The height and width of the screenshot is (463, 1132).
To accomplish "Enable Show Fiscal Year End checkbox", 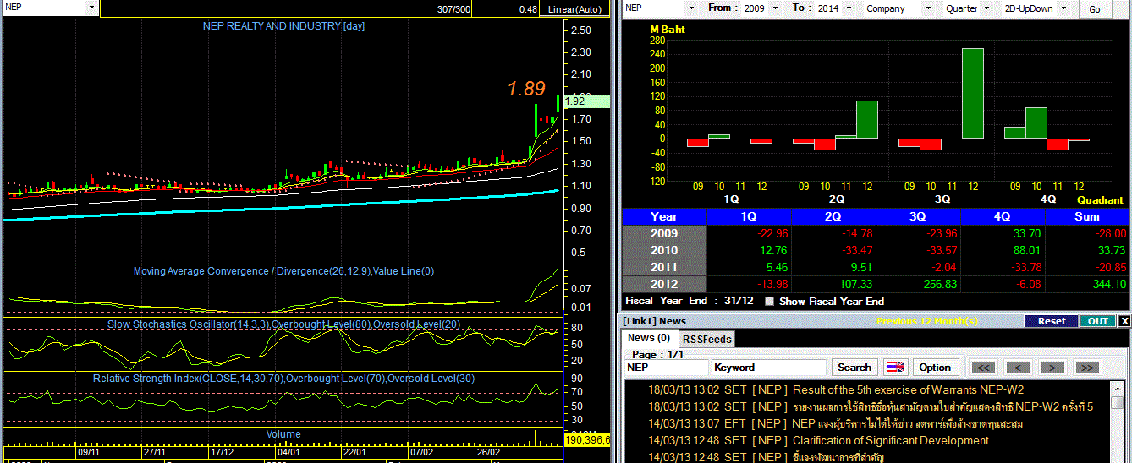I will coord(769,301).
